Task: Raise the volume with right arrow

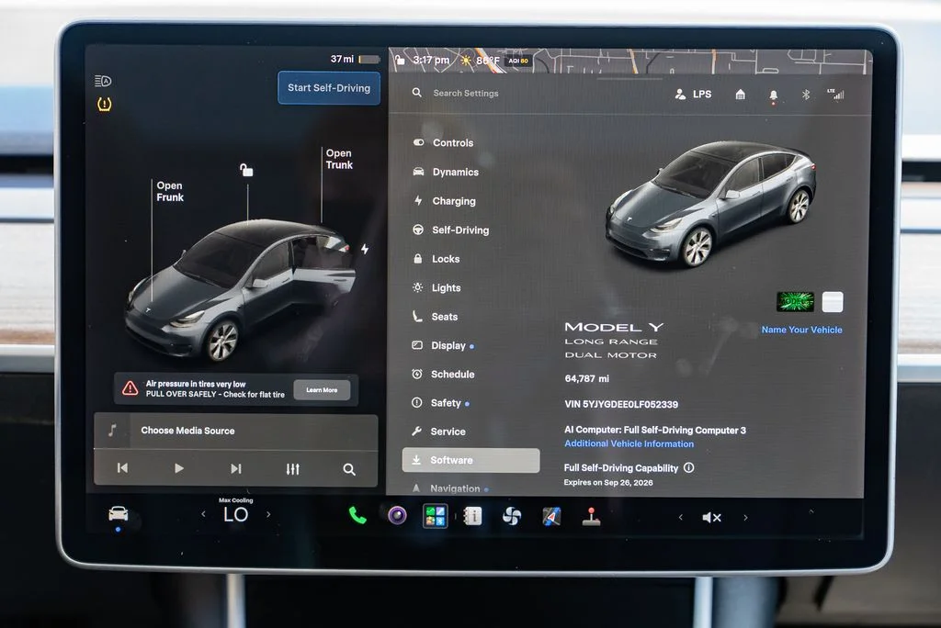Action: tap(745, 517)
